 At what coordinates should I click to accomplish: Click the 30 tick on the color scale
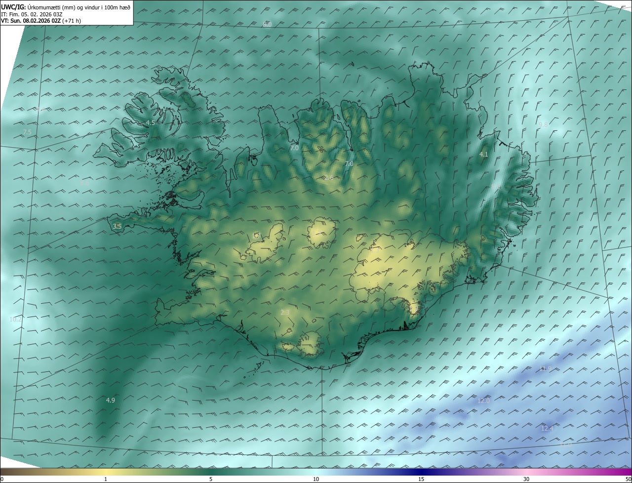pyautogui.click(x=526, y=479)
